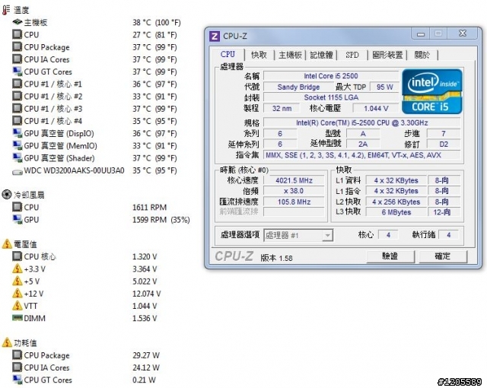This screenshot has width=487, height=388.
Task: Click the +3.3 V voltage warning icon
Action: (x=18, y=269)
